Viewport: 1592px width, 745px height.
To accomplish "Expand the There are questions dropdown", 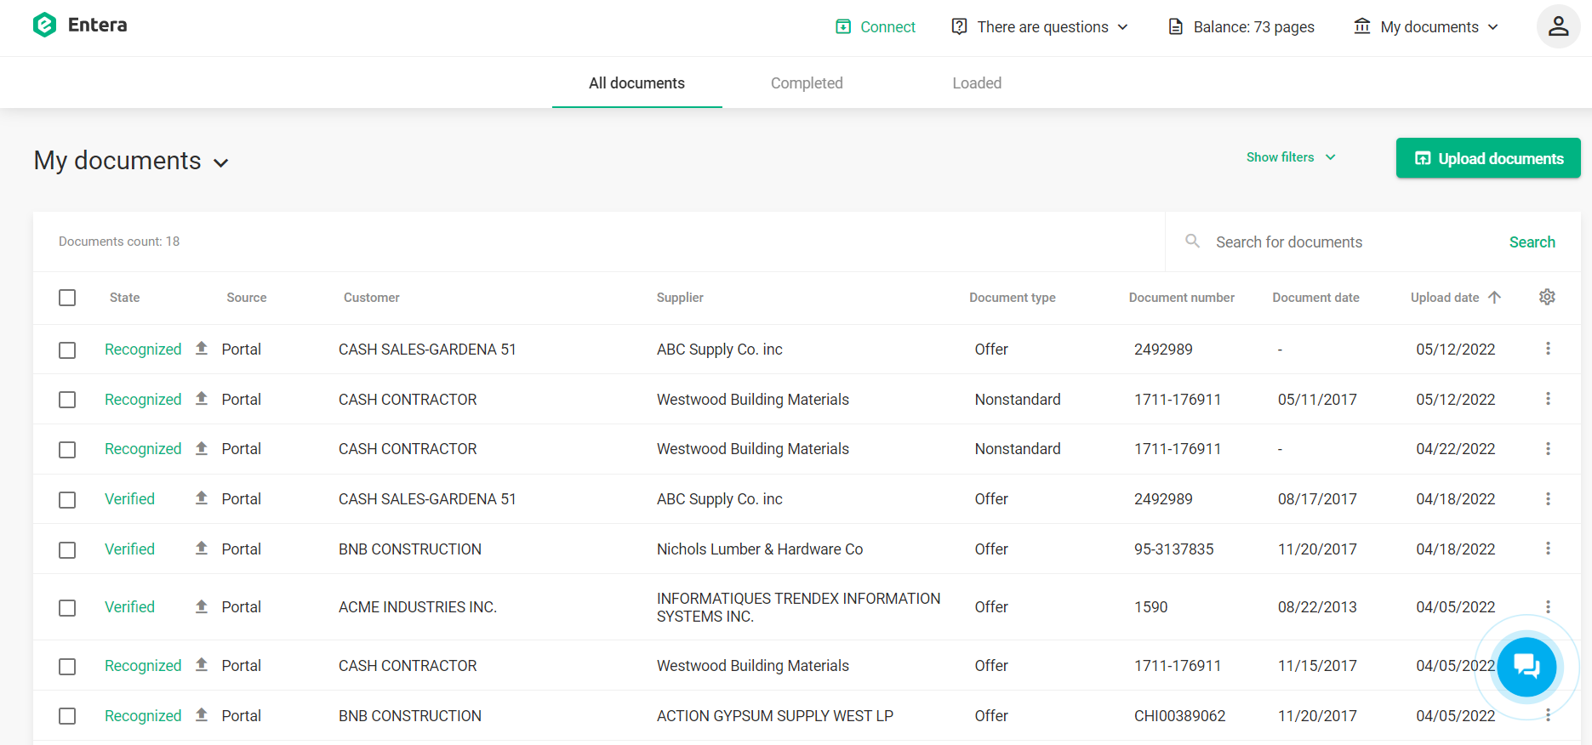I will (x=1041, y=27).
